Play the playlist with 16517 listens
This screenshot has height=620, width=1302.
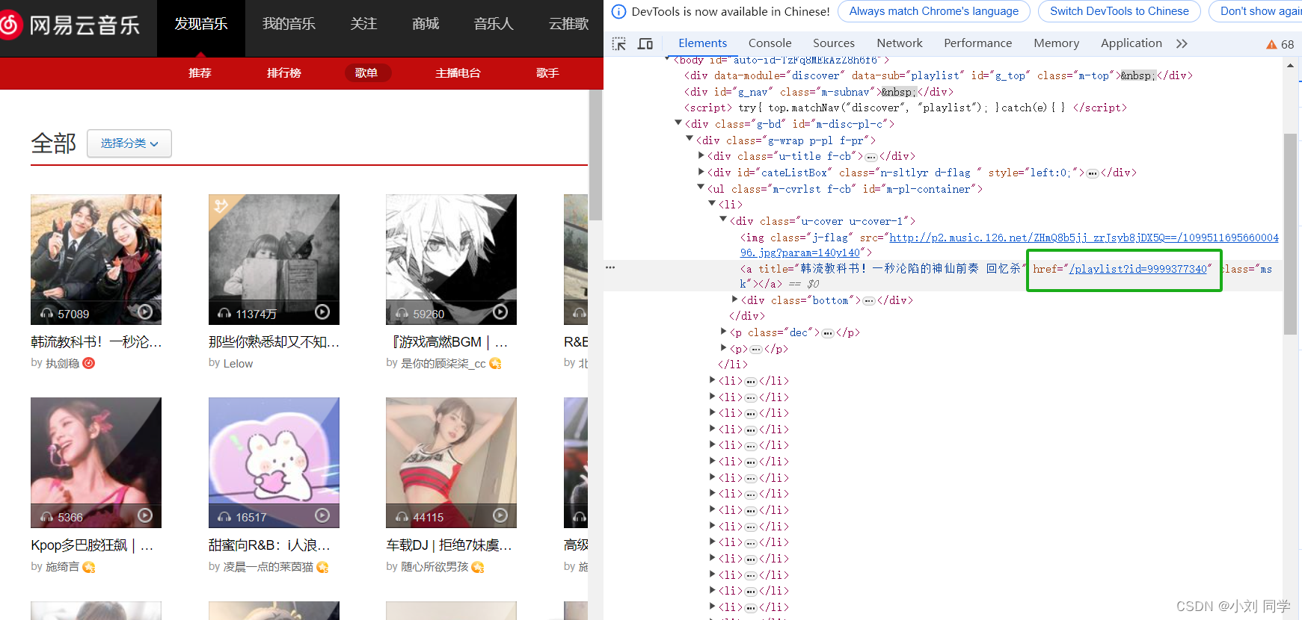[322, 515]
